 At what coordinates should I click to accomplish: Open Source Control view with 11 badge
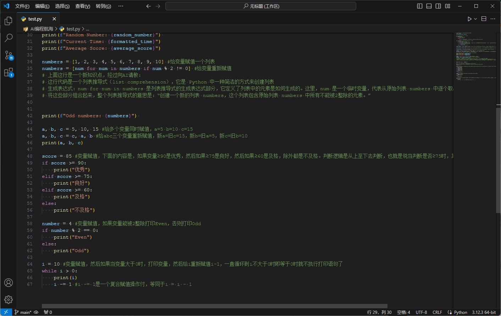pos(9,55)
